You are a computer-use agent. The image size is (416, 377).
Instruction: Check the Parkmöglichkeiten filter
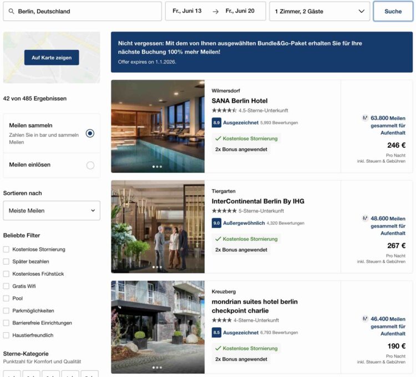coord(6,311)
